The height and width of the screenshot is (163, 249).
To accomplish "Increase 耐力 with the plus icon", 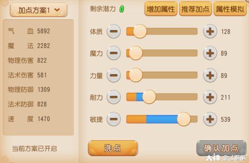I will pos(210,97).
